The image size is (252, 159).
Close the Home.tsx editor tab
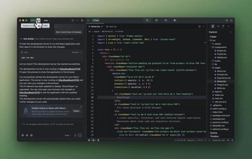102,27
